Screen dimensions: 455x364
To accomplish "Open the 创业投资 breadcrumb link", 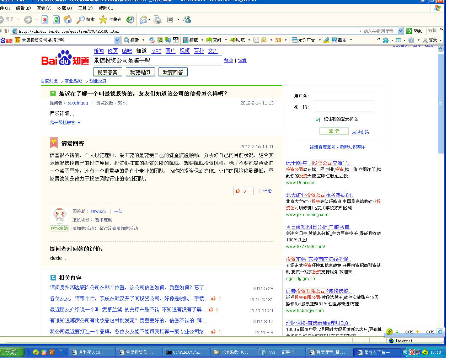I will 98,81.
